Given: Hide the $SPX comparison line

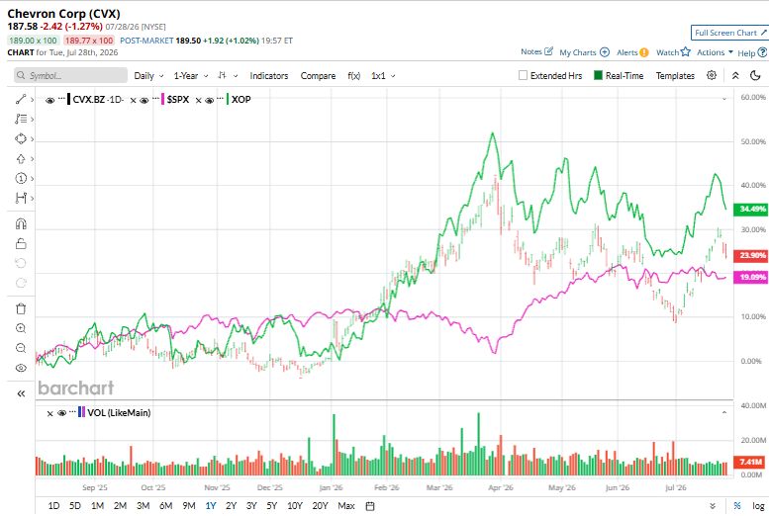Looking at the screenshot, I should 144,101.
